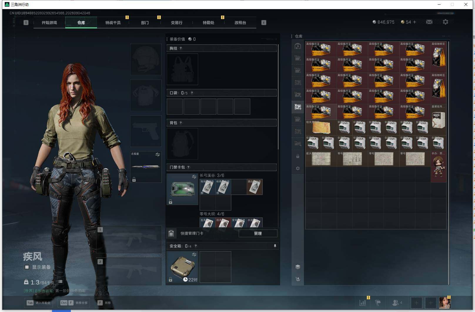The image size is (475, 312).
Task: Open the 部门 tab
Action: click(145, 23)
